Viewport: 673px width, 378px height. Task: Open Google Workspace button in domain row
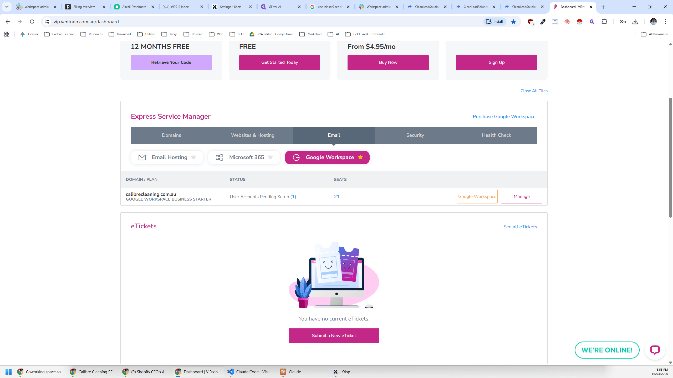[x=477, y=197]
